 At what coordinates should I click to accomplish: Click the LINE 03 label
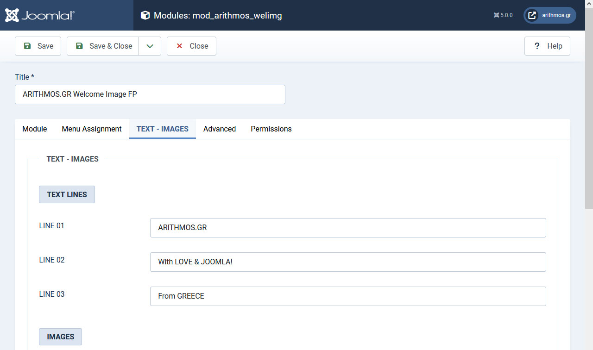click(52, 294)
